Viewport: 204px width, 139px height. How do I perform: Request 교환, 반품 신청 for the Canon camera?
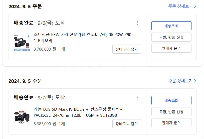171,112
